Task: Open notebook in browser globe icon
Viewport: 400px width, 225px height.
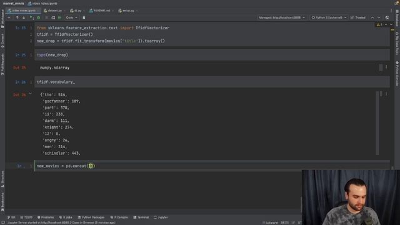Action: [387, 17]
